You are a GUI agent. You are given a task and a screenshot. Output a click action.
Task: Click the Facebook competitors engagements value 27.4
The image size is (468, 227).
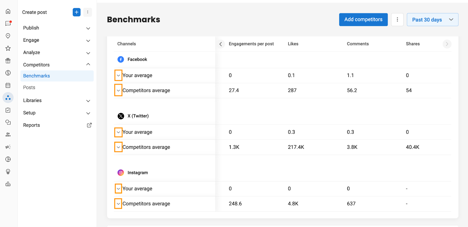coord(234,90)
